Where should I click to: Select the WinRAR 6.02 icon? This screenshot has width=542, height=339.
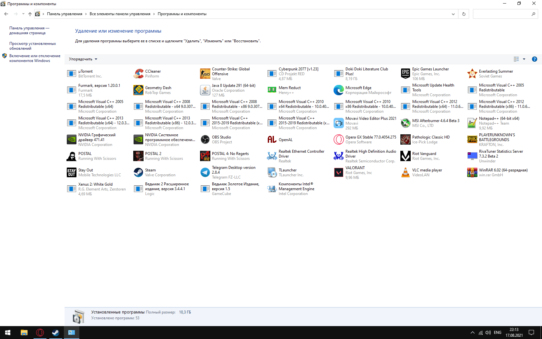[472, 172]
